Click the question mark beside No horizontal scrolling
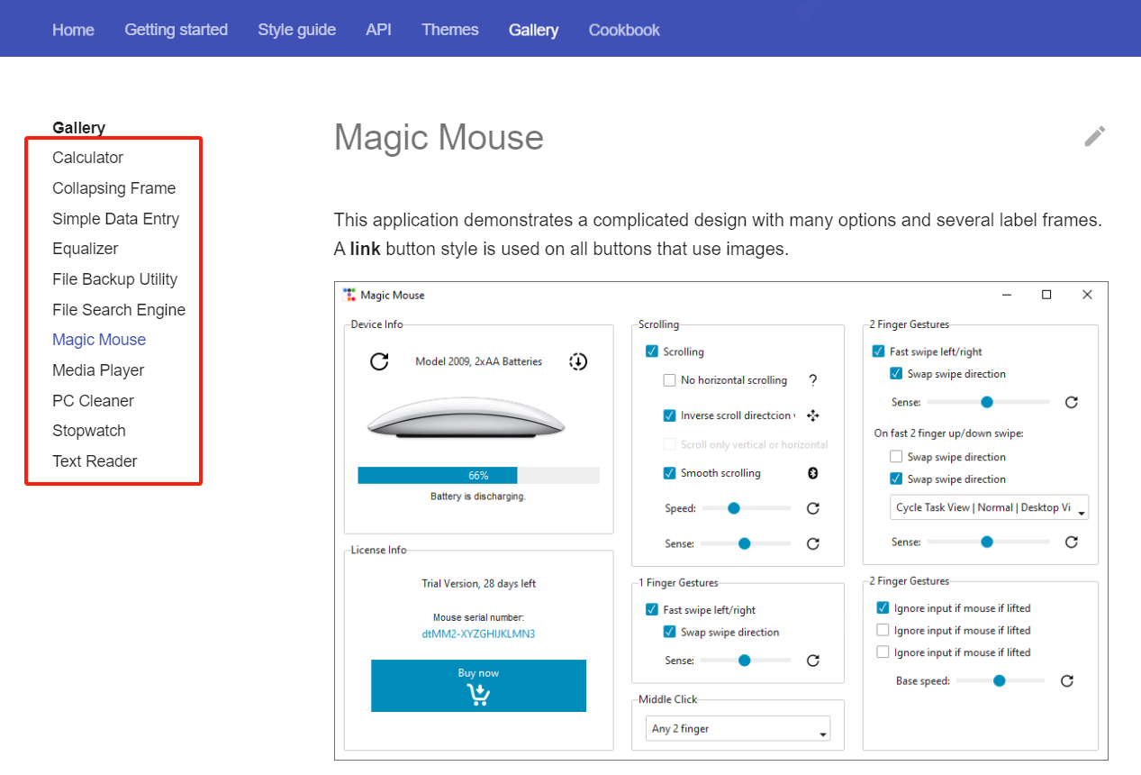The width and height of the screenshot is (1141, 775). click(x=812, y=380)
